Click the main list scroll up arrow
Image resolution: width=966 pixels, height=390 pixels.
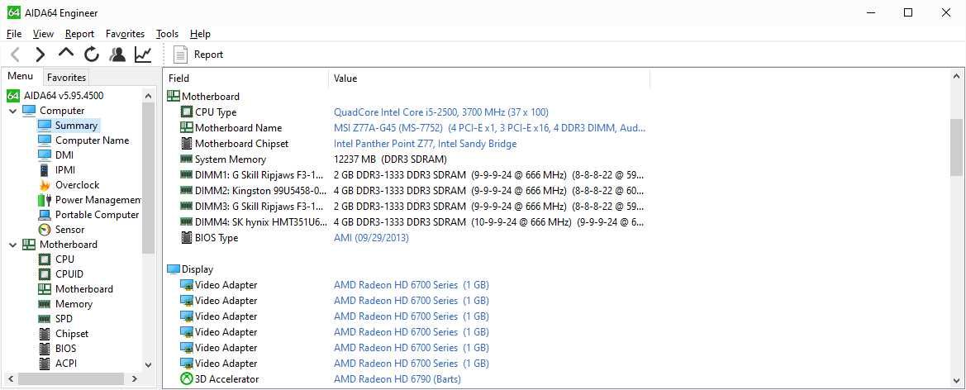[956, 76]
